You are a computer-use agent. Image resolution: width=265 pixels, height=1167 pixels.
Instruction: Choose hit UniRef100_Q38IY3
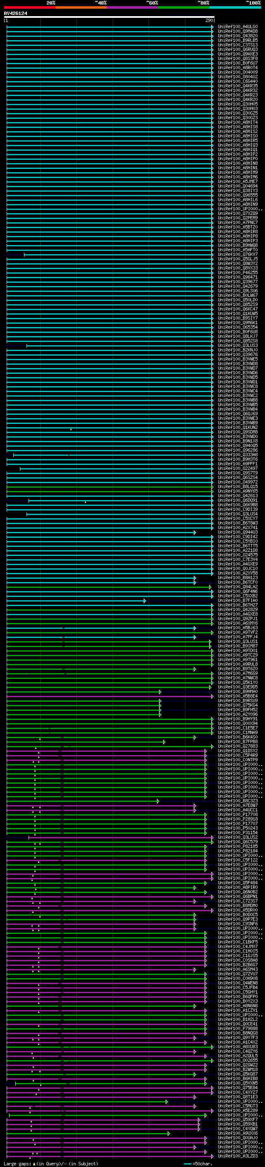click(237, 191)
